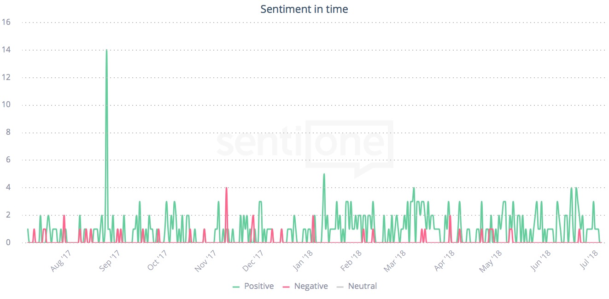
Task: Select the pink Negative peak reaching 4
Action: 226,188
